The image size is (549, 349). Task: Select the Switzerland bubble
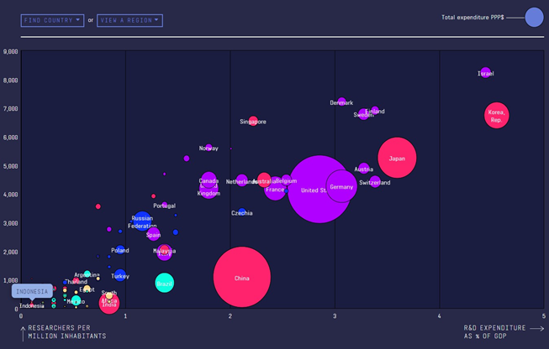[375, 182]
